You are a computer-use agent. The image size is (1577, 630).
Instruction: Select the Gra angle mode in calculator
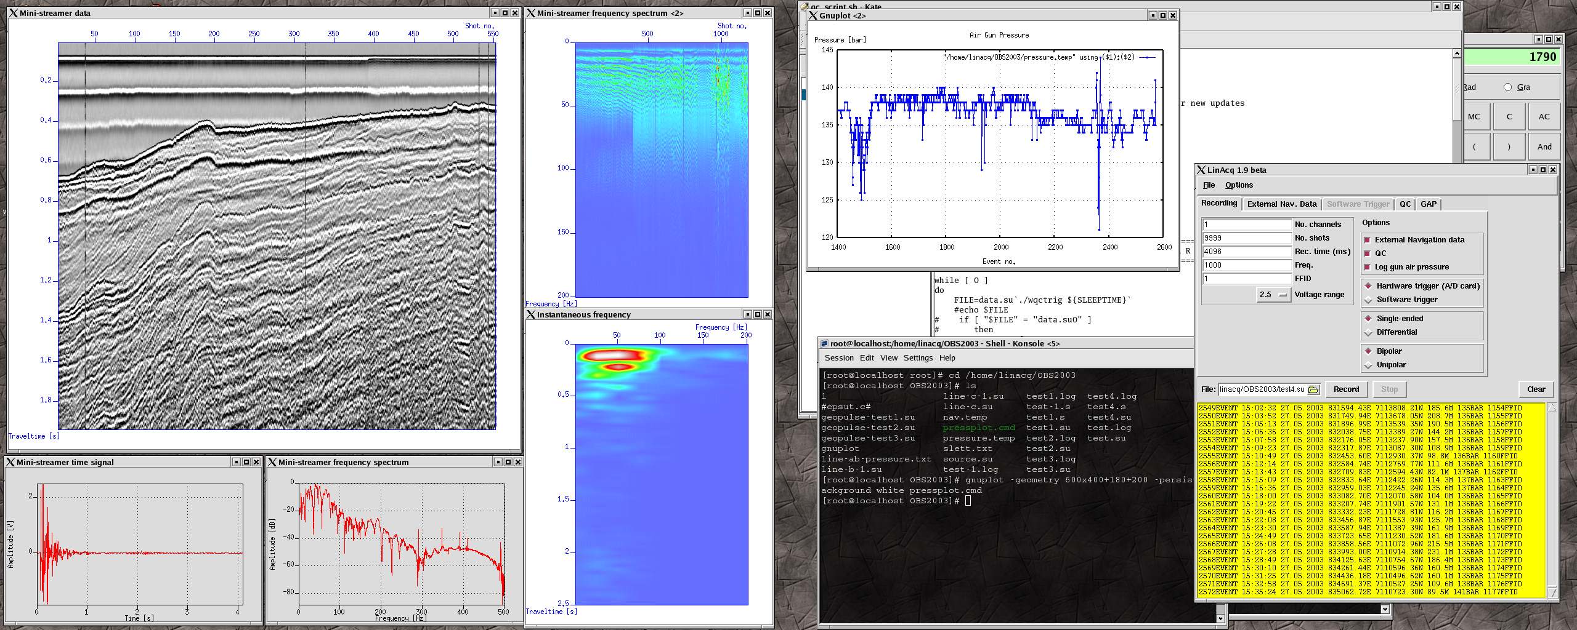(x=1507, y=87)
